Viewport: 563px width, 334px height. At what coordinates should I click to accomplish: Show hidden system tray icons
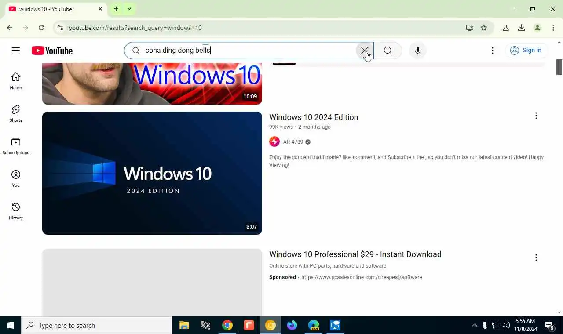click(474, 325)
